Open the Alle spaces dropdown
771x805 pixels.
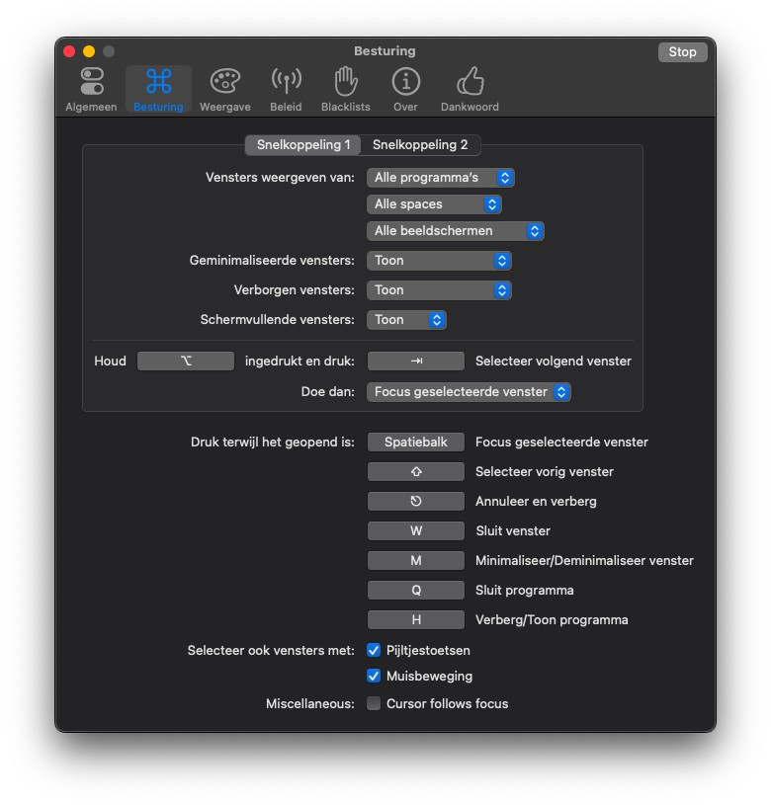coord(434,204)
